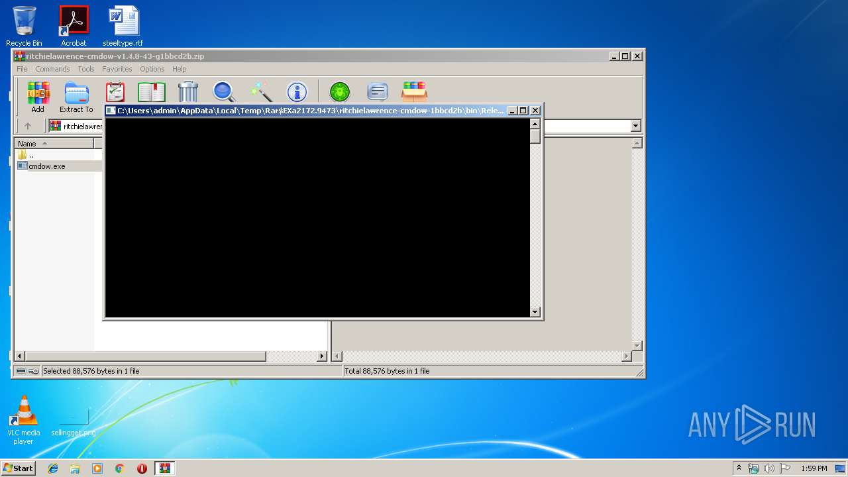This screenshot has width=848, height=477.
Task: Minimize the cmdow console window
Action: (512, 111)
